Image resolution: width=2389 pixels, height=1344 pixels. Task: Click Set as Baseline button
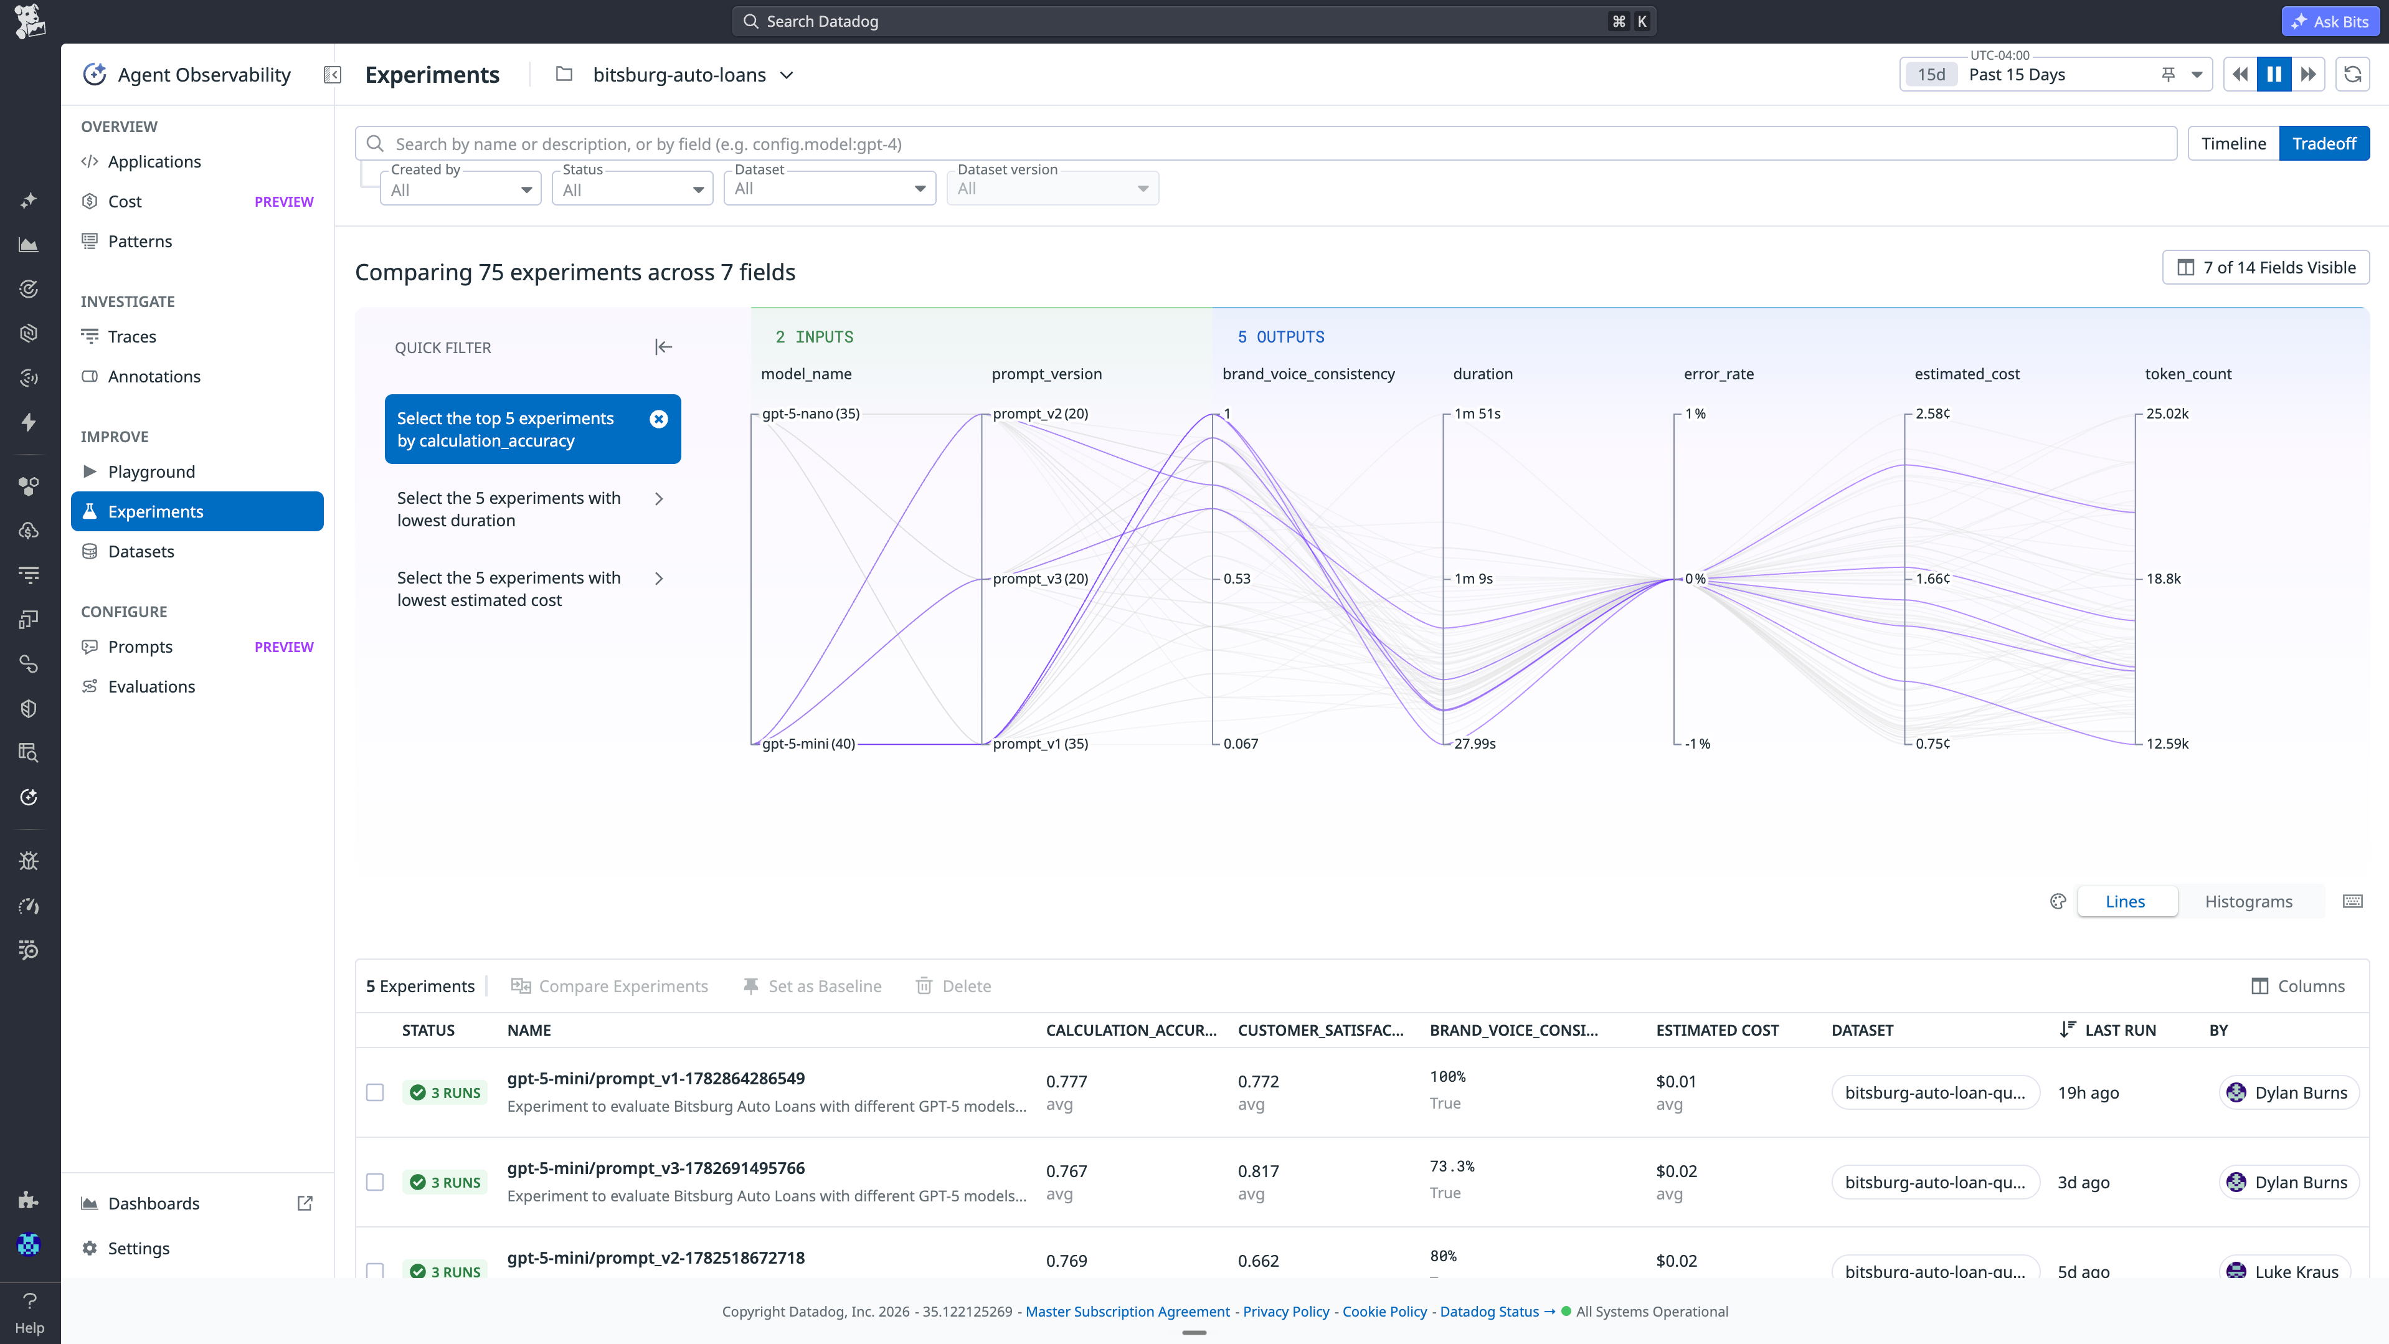click(812, 986)
